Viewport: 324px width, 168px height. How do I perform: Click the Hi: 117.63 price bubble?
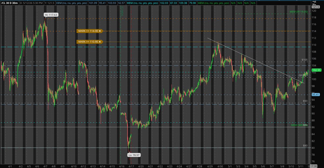tap(51, 15)
